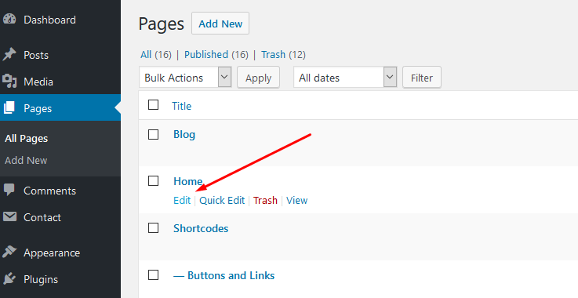Sort pages by the Title column header
The height and width of the screenshot is (298, 578).
pos(182,106)
